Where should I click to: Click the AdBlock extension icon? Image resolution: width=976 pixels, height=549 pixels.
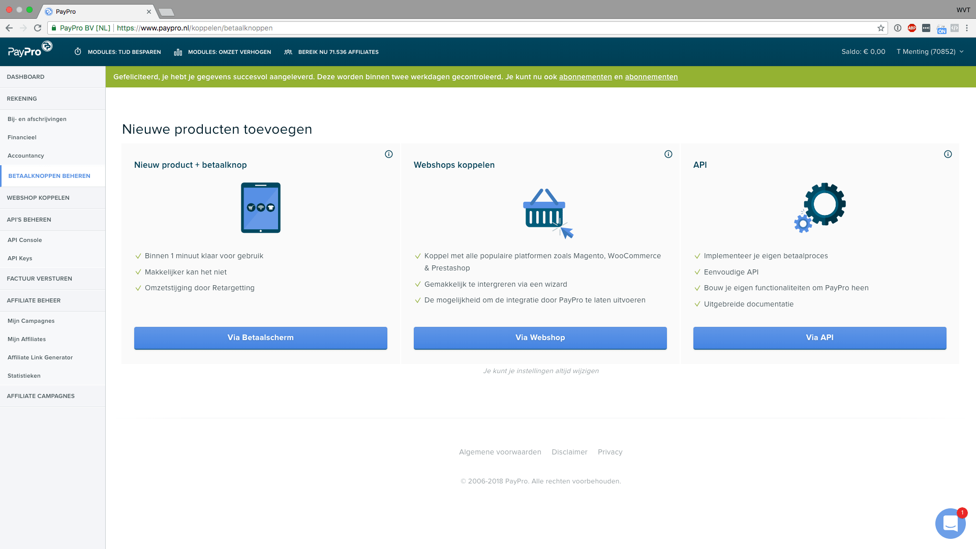(x=912, y=28)
